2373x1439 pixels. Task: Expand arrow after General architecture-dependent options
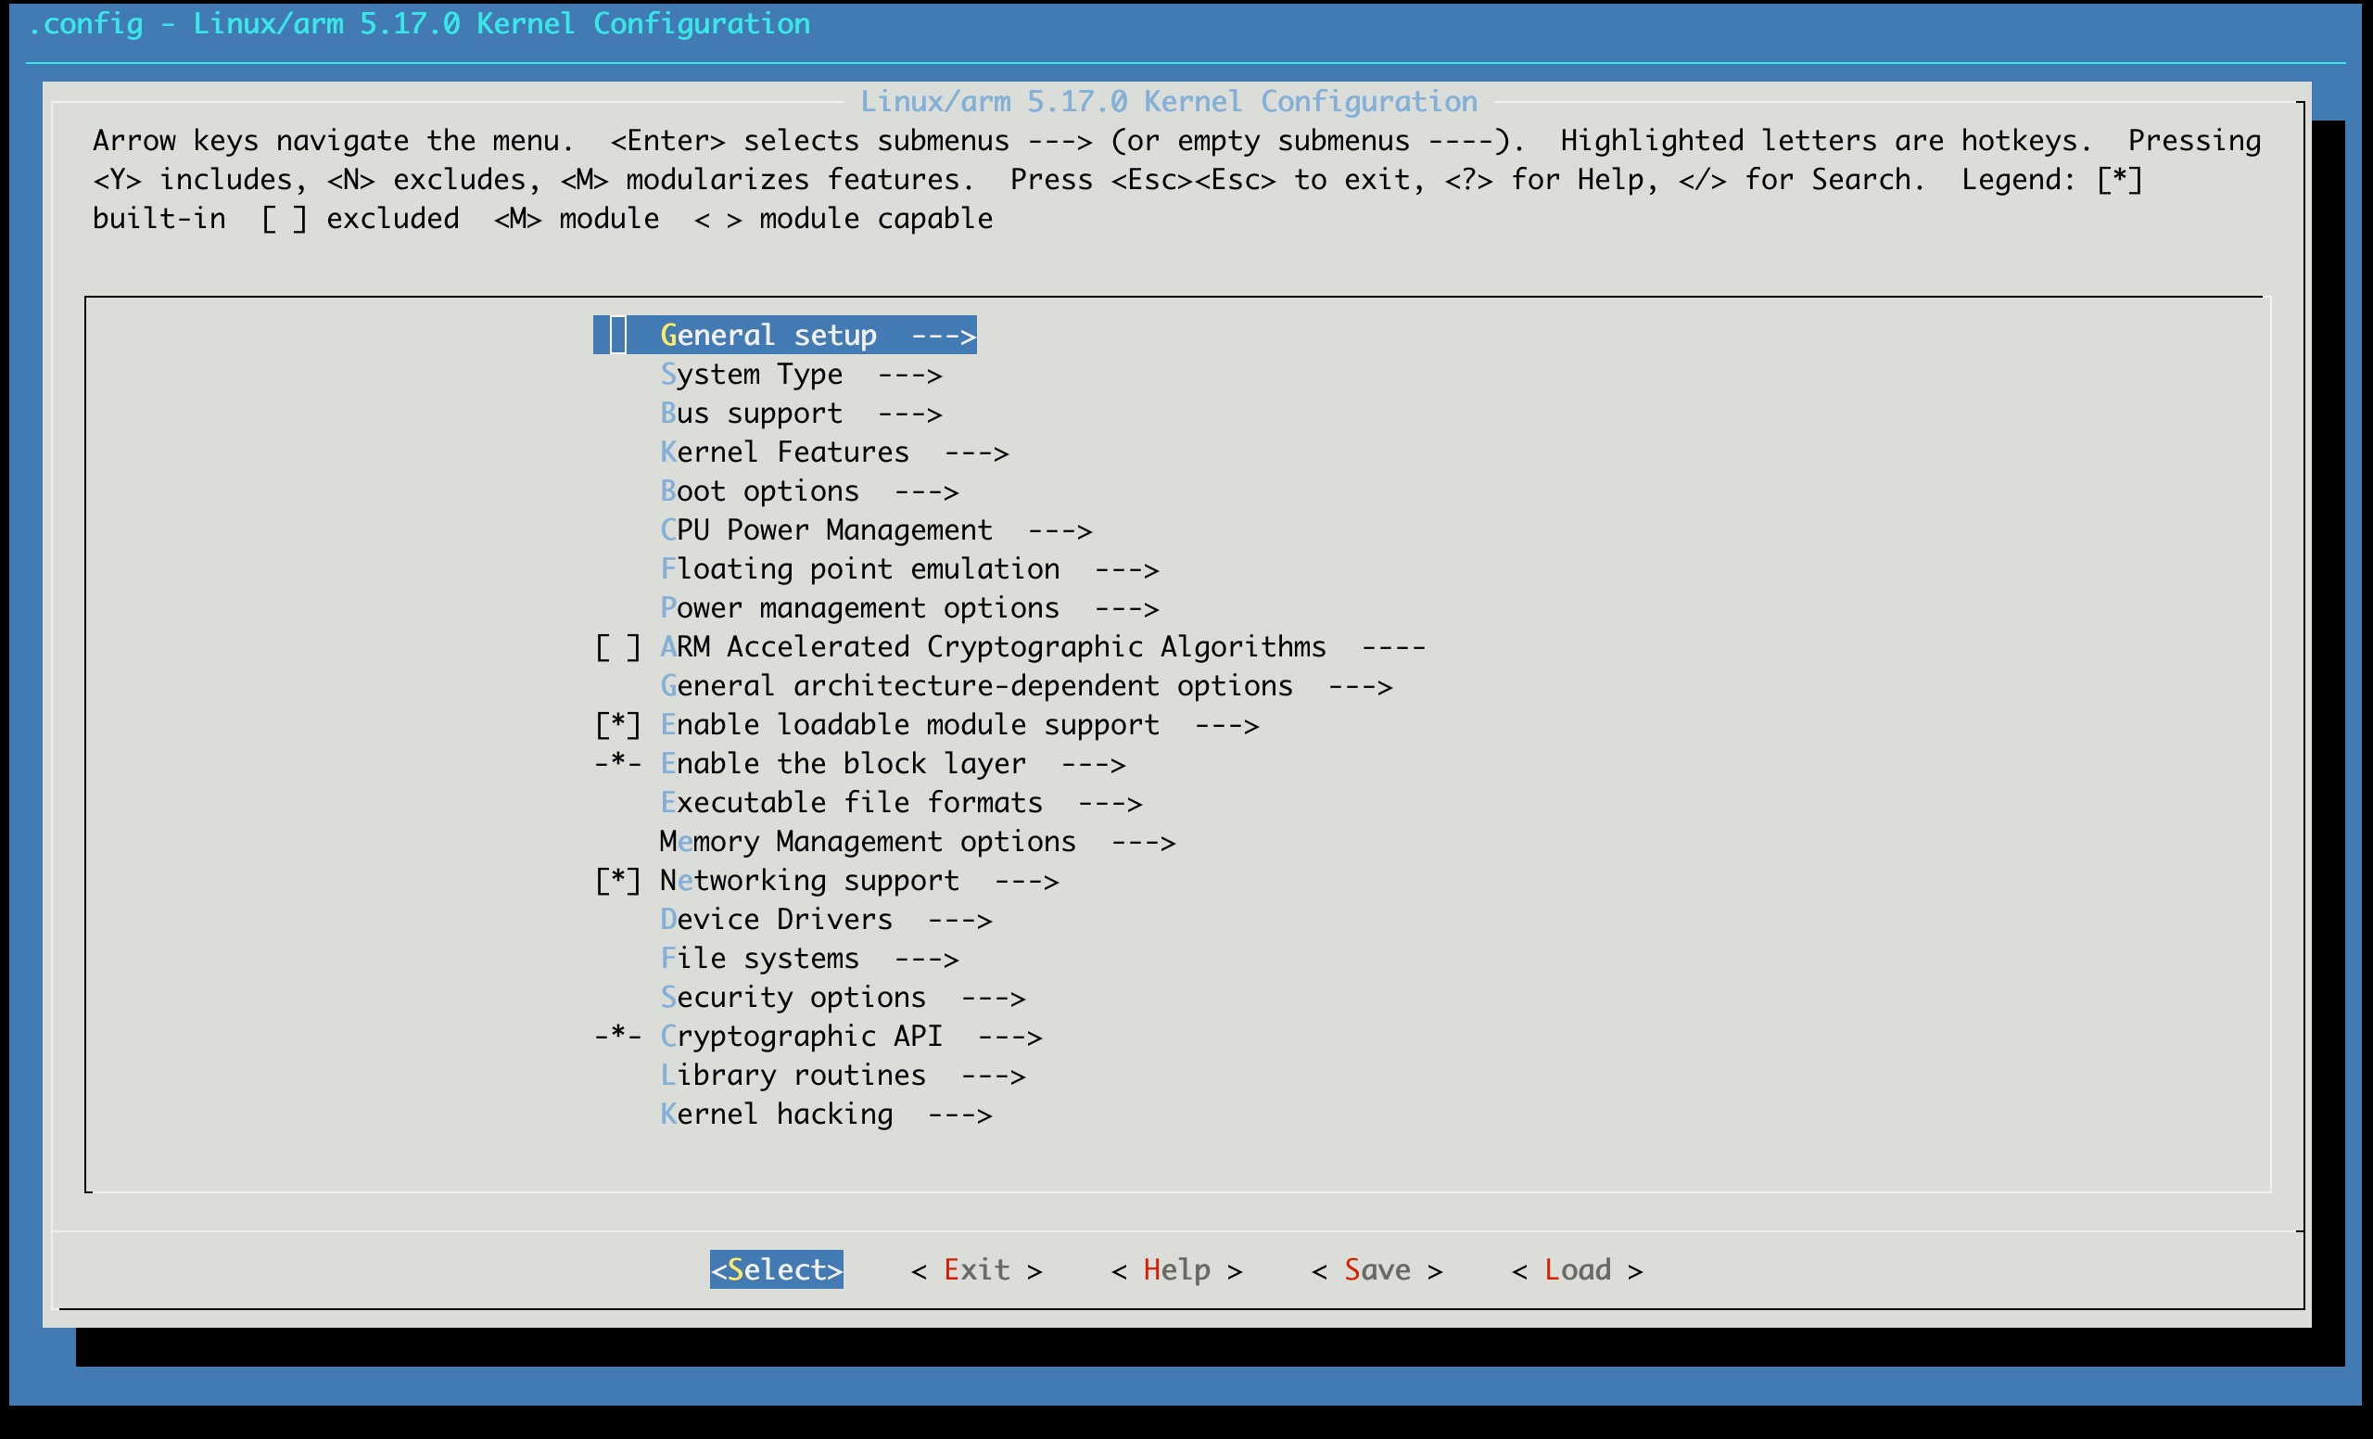pos(1360,687)
